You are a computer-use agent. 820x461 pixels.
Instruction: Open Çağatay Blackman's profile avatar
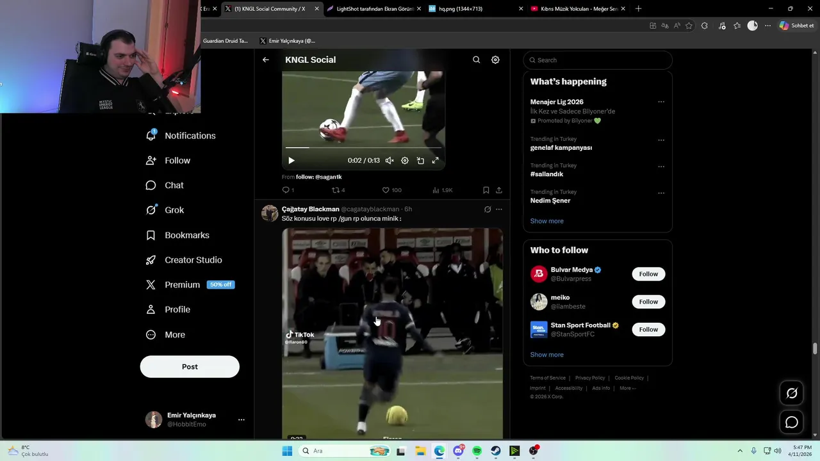coord(270,213)
